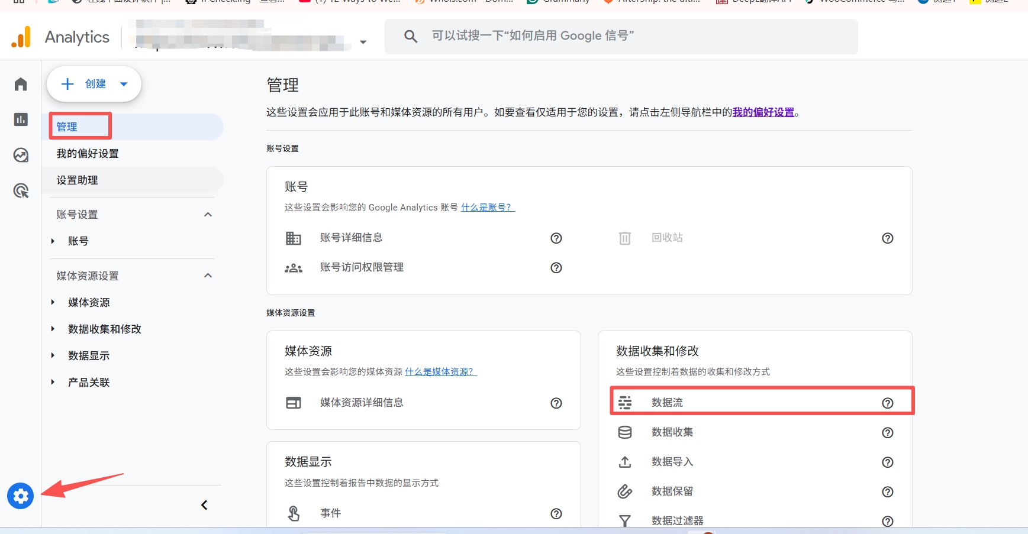Open the Home icon in left rail
This screenshot has width=1028, height=534.
pyautogui.click(x=21, y=85)
